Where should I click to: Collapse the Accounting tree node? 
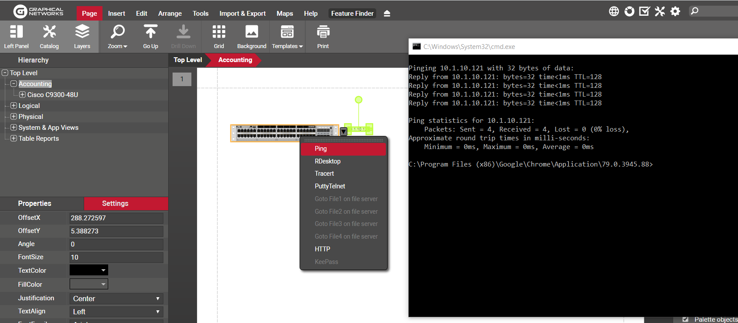[x=14, y=83]
